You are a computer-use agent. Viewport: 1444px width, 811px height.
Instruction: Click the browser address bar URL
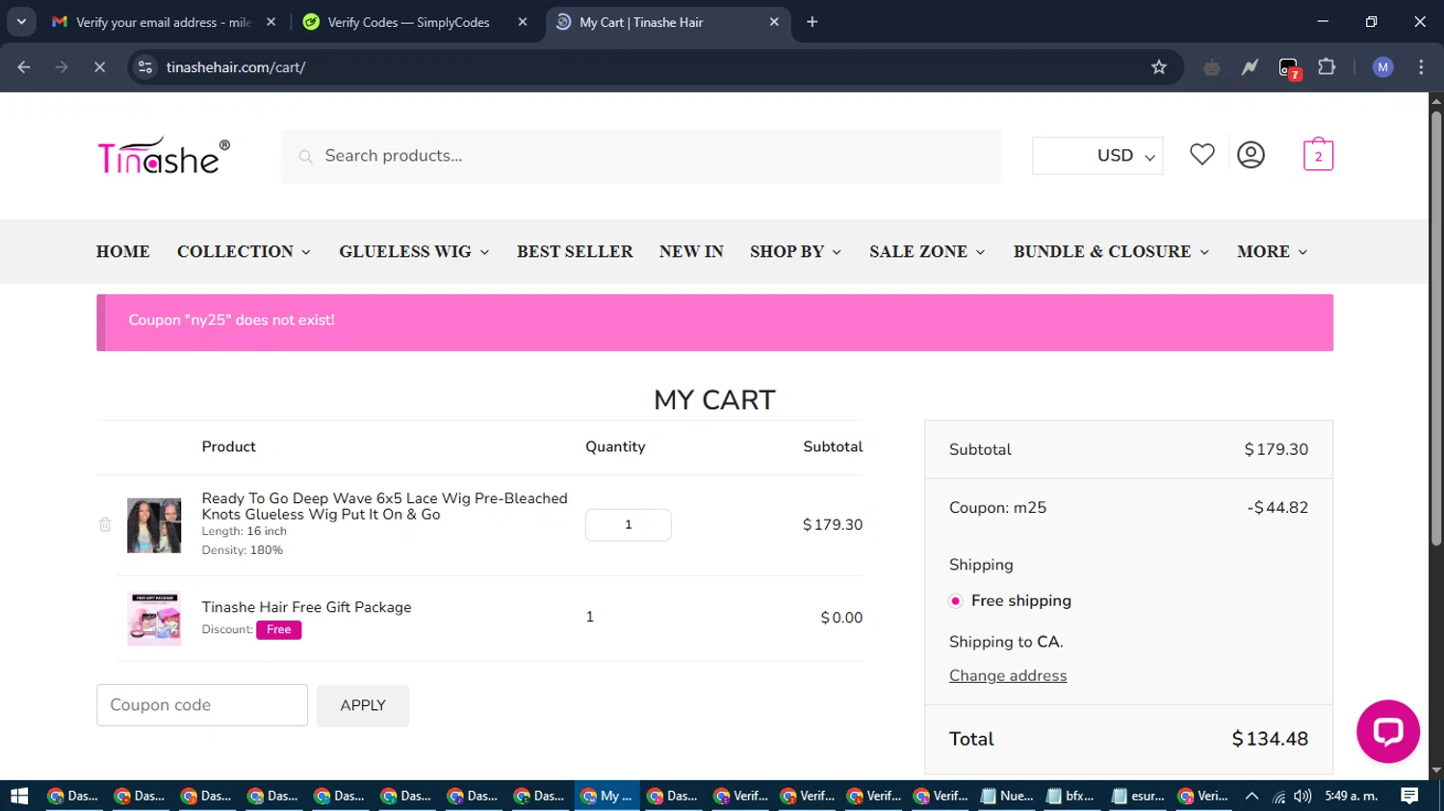236,67
